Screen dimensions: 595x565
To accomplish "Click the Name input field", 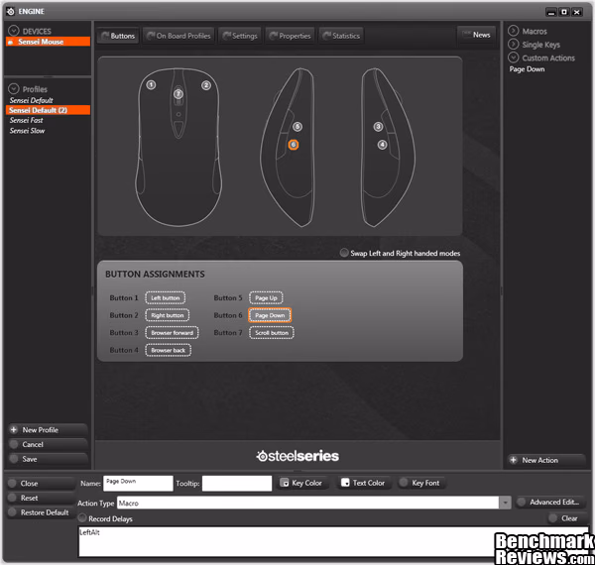I will click(138, 483).
